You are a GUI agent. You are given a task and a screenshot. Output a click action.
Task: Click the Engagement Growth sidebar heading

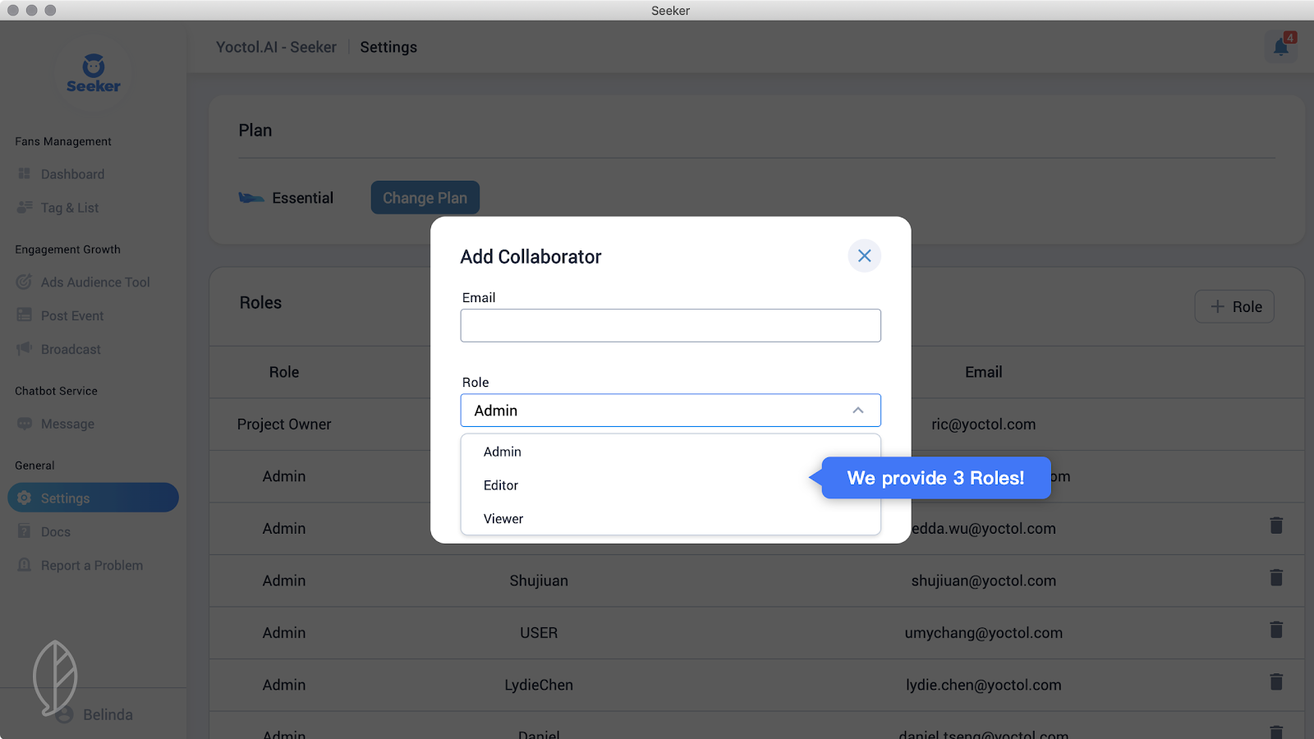(x=67, y=249)
